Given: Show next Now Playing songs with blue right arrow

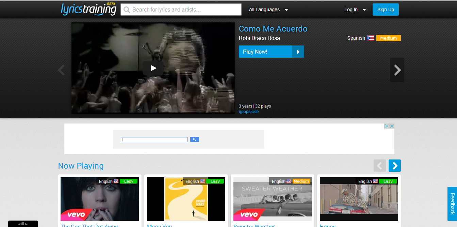Looking at the screenshot, I should 395,166.
